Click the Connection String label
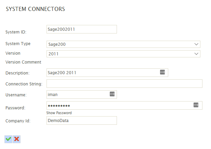This screenshot has height=149, width=211. 24,84
